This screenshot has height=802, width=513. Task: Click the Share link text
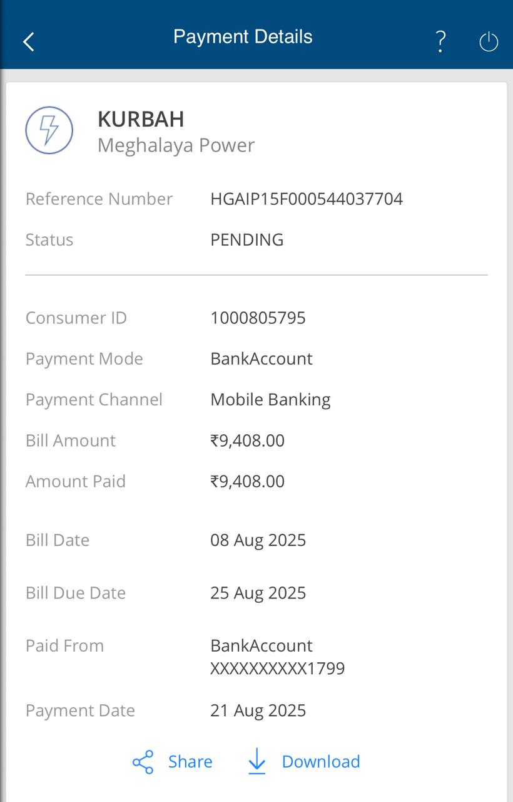(190, 761)
